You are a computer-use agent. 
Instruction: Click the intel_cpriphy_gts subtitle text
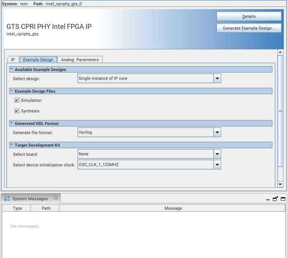22,34
